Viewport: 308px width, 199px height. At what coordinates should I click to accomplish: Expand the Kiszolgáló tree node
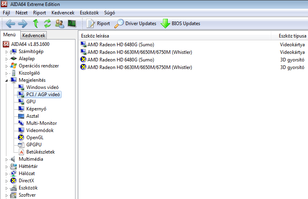[6, 73]
